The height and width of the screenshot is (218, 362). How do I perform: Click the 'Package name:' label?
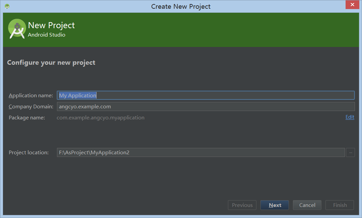pos(27,118)
